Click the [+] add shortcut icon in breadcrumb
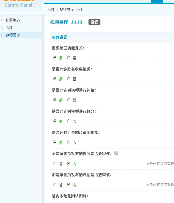This screenshot has width=174, height=203. [79, 10]
